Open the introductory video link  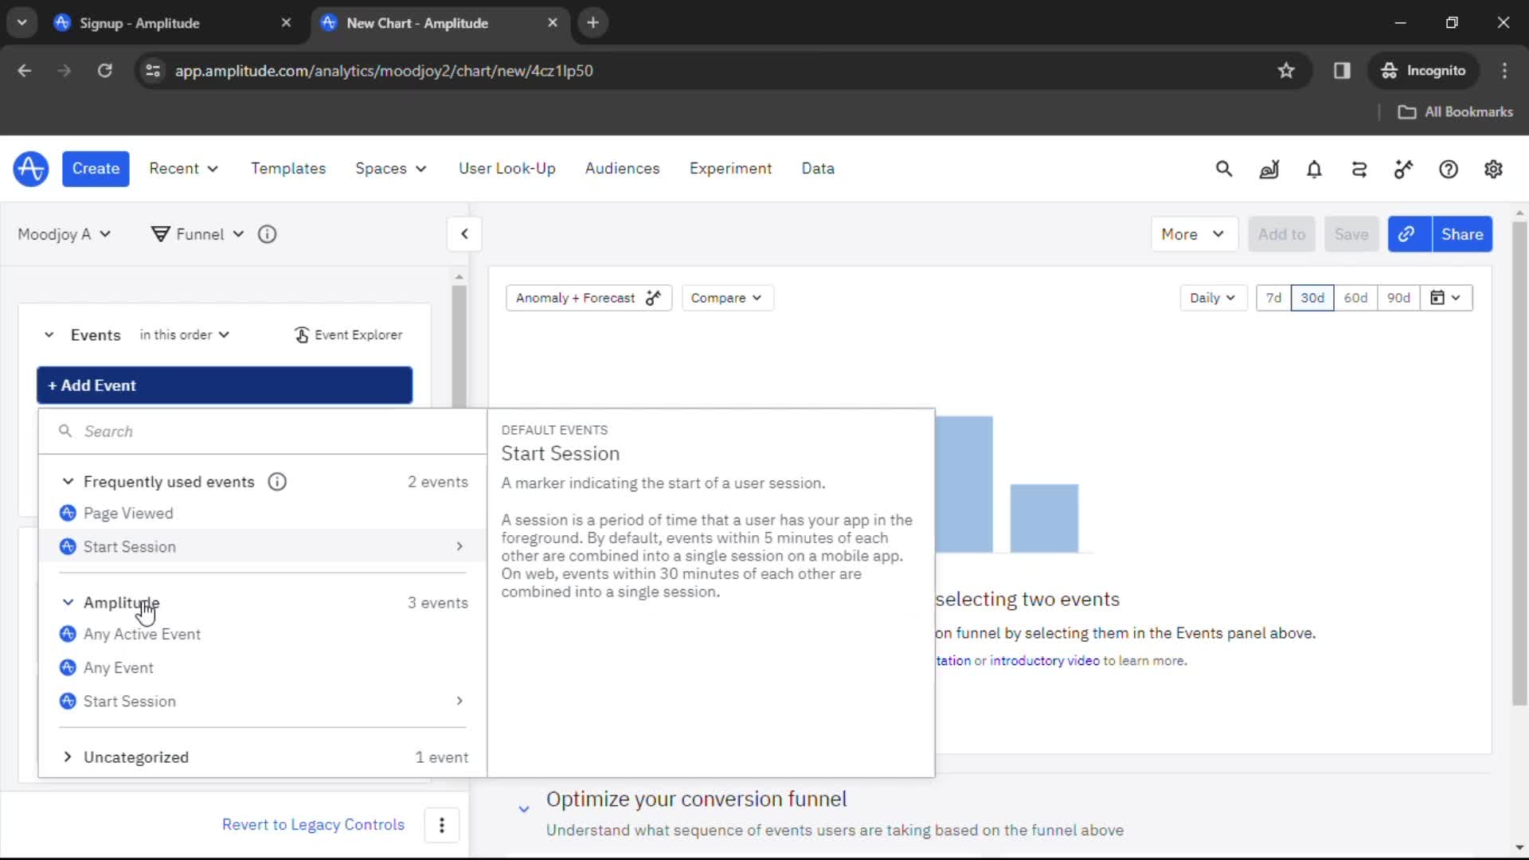tap(1044, 661)
